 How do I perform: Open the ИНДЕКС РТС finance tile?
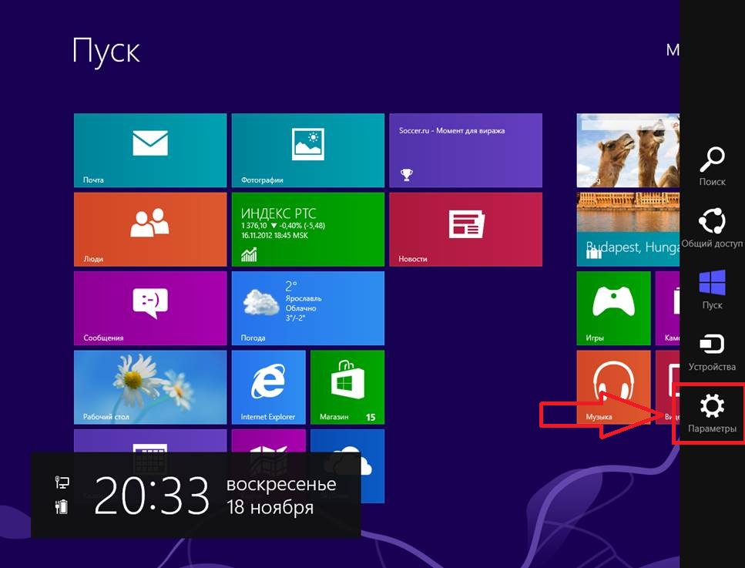[x=307, y=229]
